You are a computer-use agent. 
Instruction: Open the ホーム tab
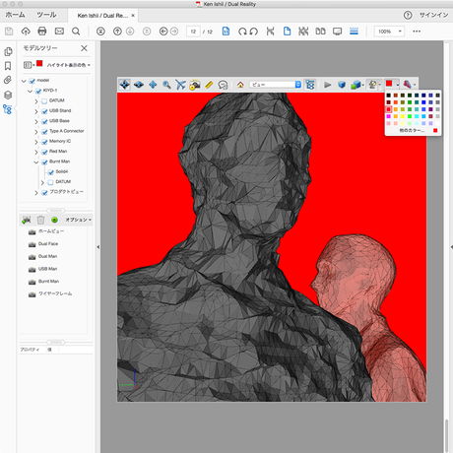pos(15,15)
